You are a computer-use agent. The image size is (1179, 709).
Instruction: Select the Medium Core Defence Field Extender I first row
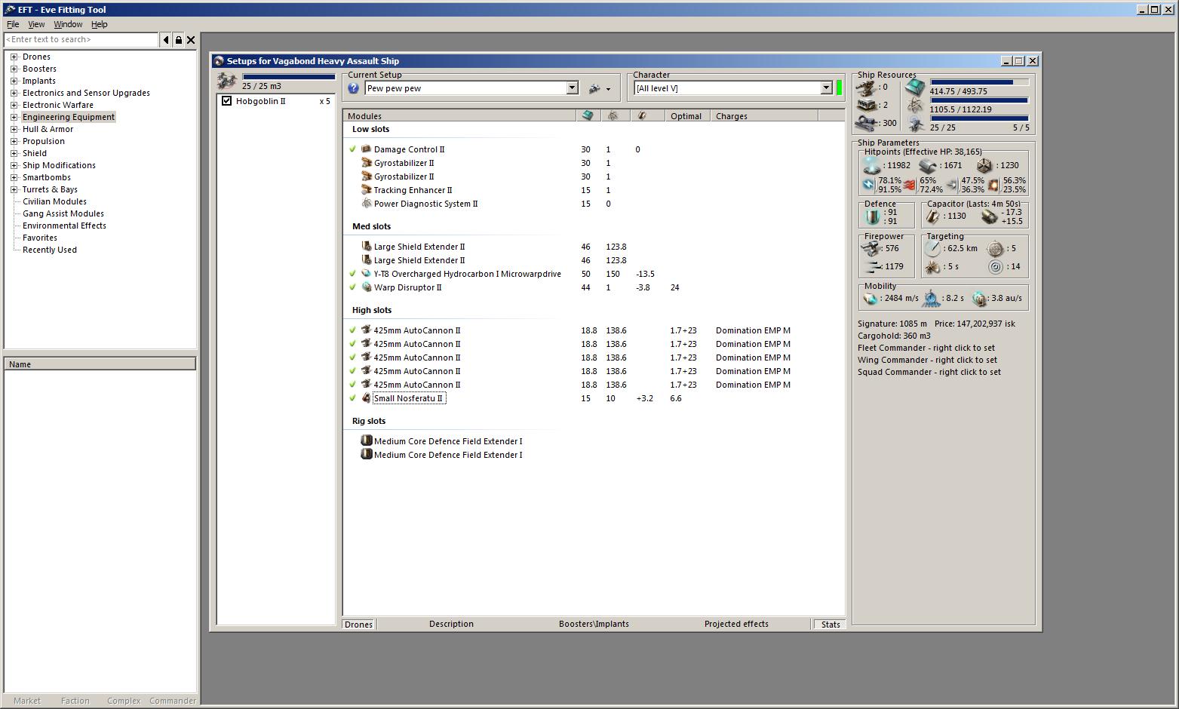[448, 441]
